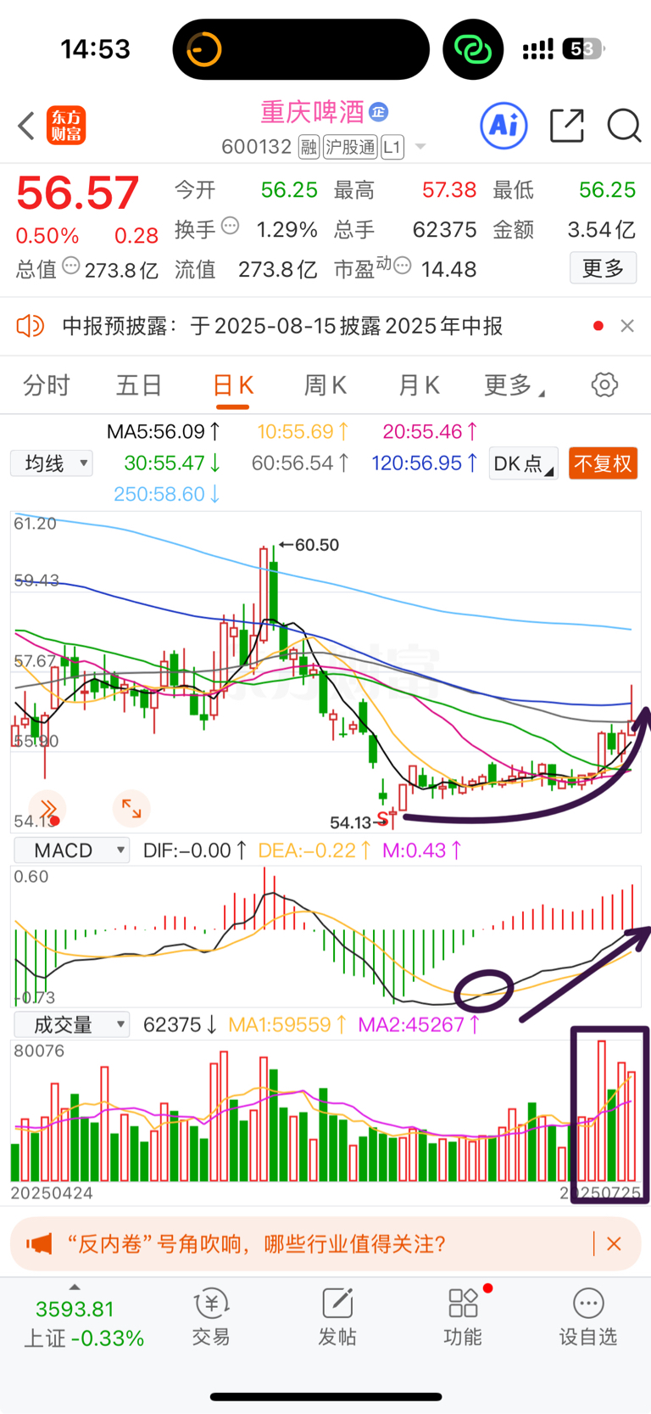Select the 日K tab
651x1414 pixels.
[232, 386]
